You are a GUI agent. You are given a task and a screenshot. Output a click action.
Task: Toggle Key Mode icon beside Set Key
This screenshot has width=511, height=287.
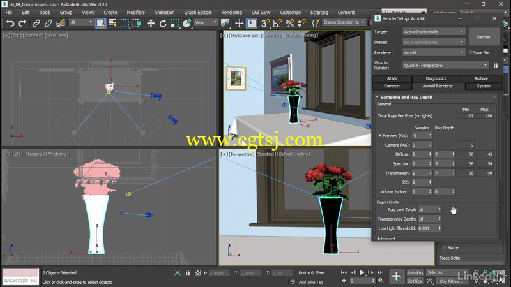click(x=430, y=281)
